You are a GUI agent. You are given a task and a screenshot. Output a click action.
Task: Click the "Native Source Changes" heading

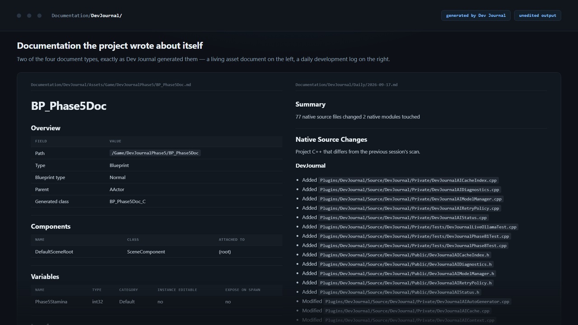(x=331, y=139)
